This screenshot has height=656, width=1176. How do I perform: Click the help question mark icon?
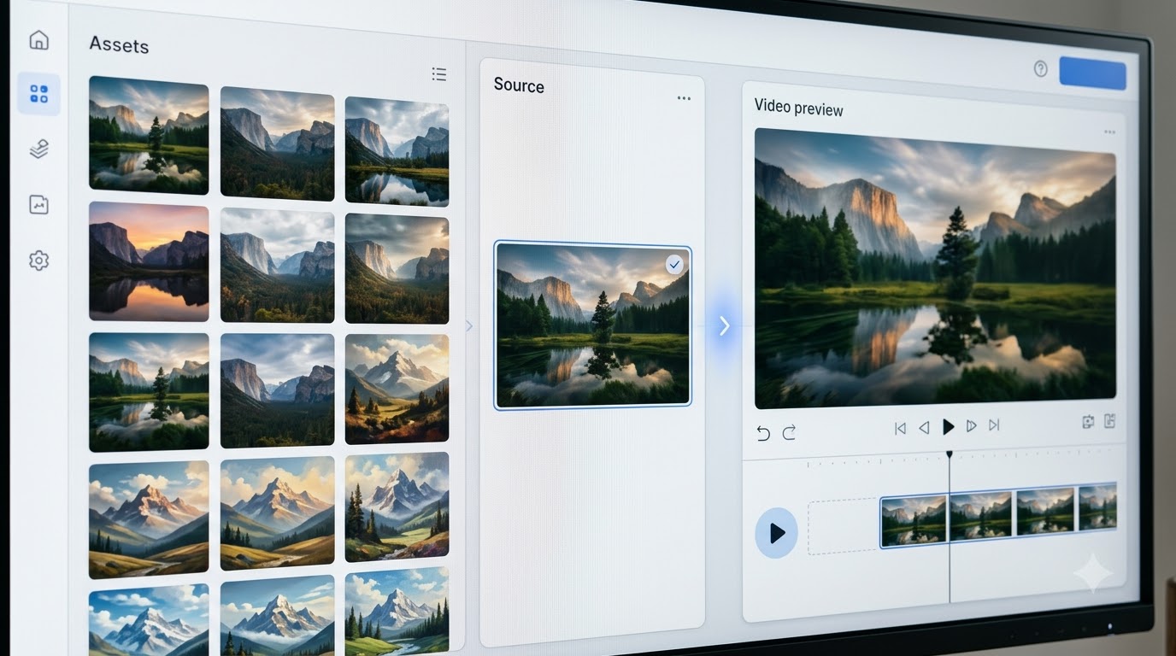point(1040,69)
